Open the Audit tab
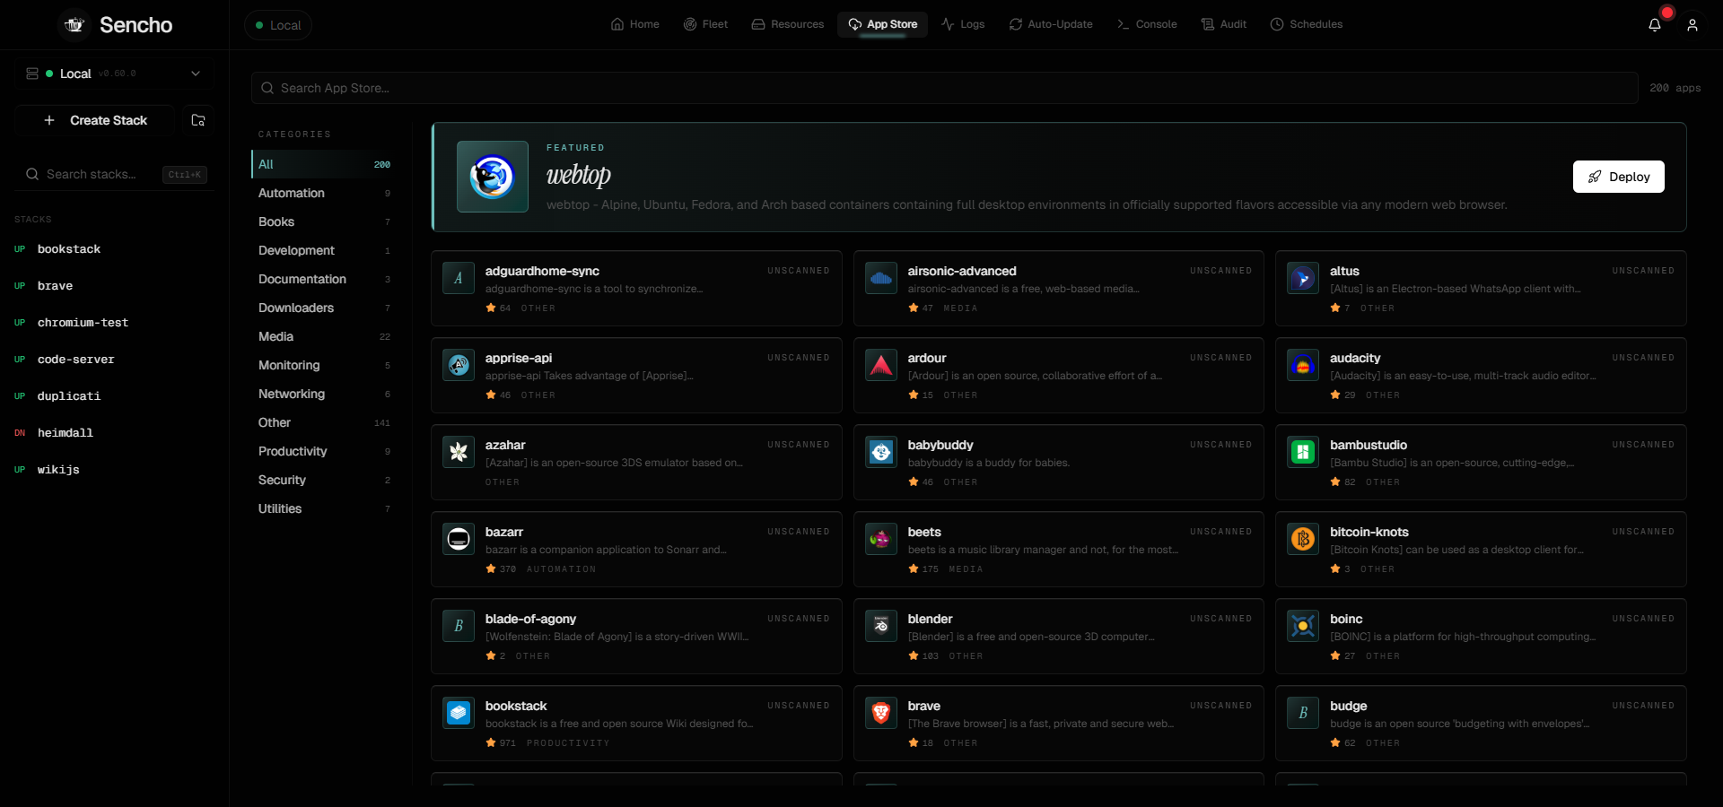Viewport: 1723px width, 807px height. [1224, 24]
